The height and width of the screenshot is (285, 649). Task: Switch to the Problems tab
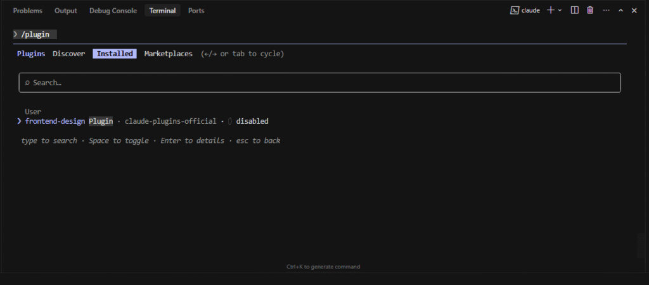click(28, 11)
